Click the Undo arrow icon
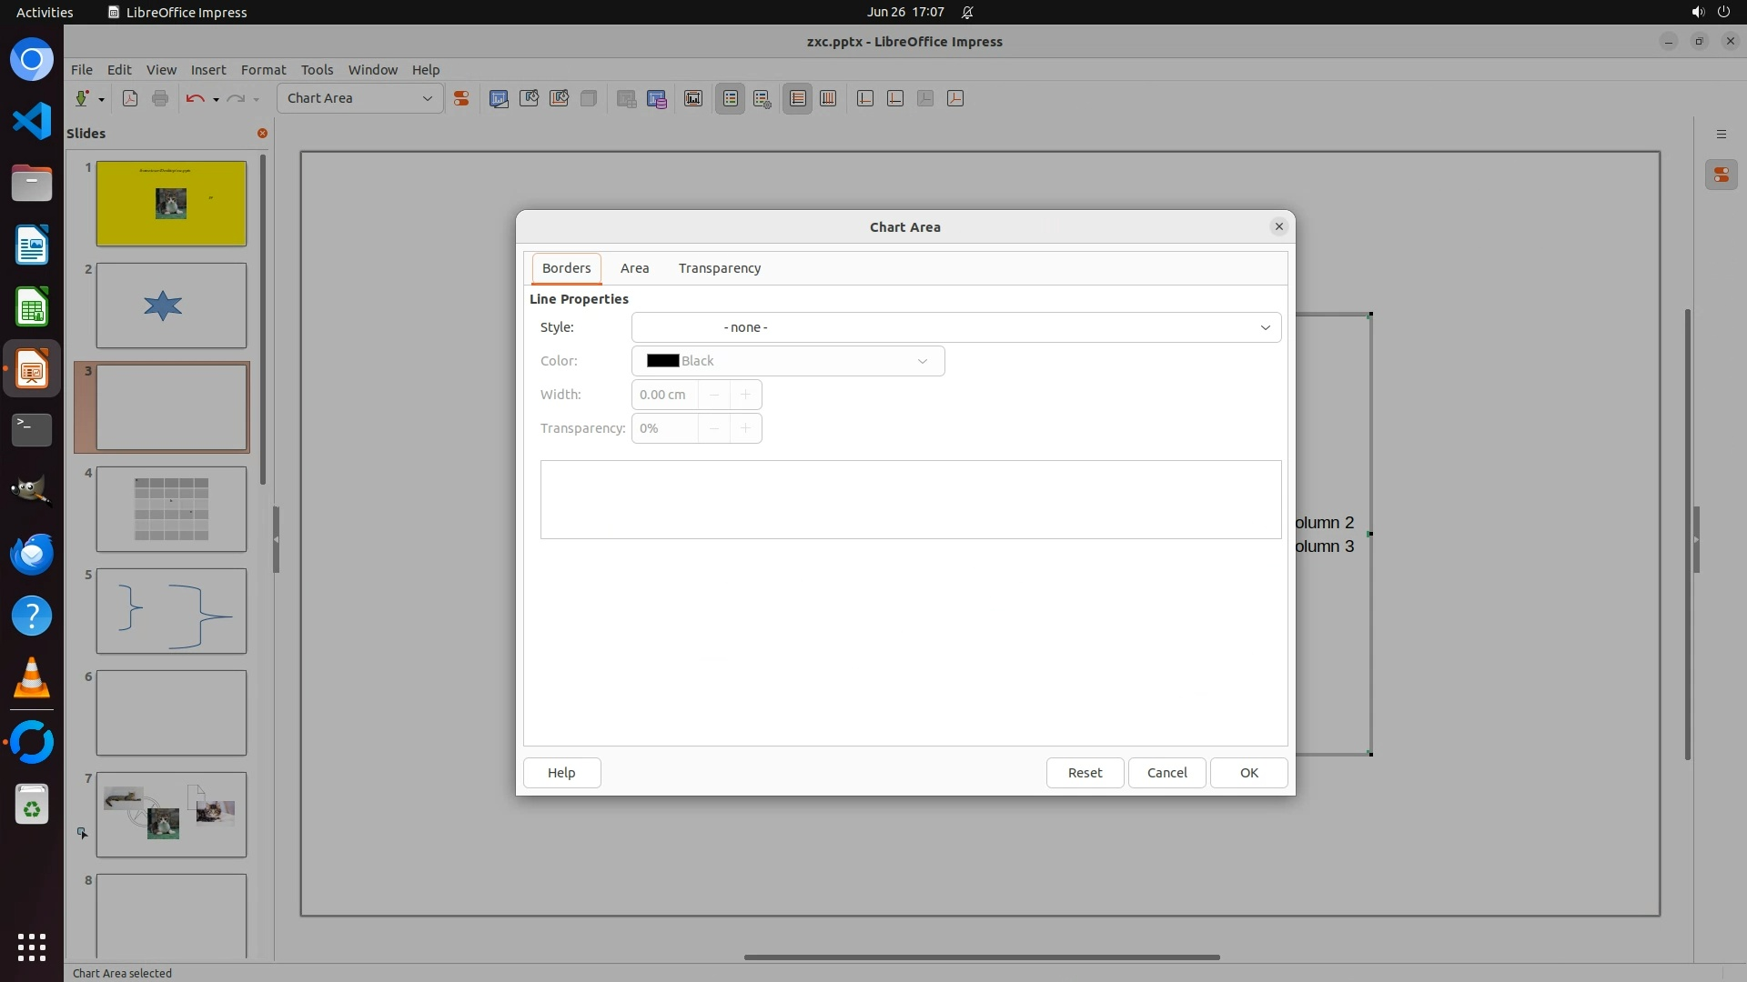 [x=195, y=98]
